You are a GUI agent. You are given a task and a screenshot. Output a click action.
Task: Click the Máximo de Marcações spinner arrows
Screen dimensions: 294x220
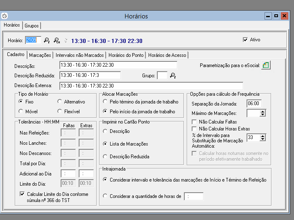click(x=262, y=113)
